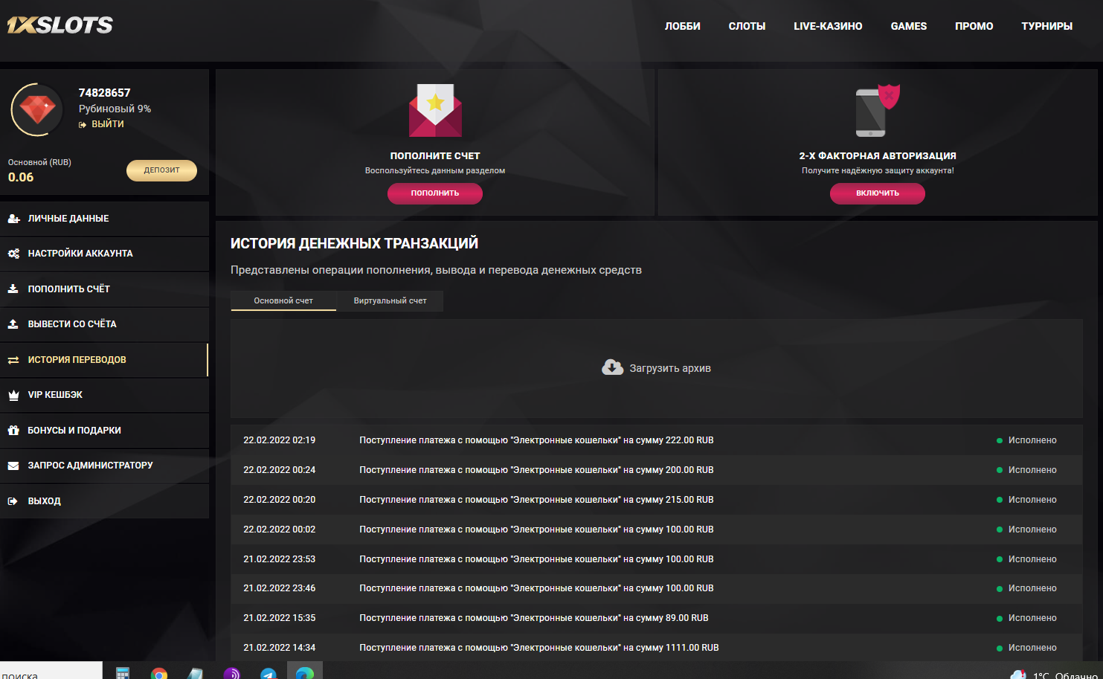1103x679 pixels.
Task: Click the purple Tor Browser taskbar icon
Action: tap(232, 674)
